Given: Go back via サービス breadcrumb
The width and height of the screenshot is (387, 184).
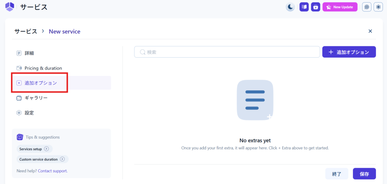Looking at the screenshot, I should click(x=26, y=32).
